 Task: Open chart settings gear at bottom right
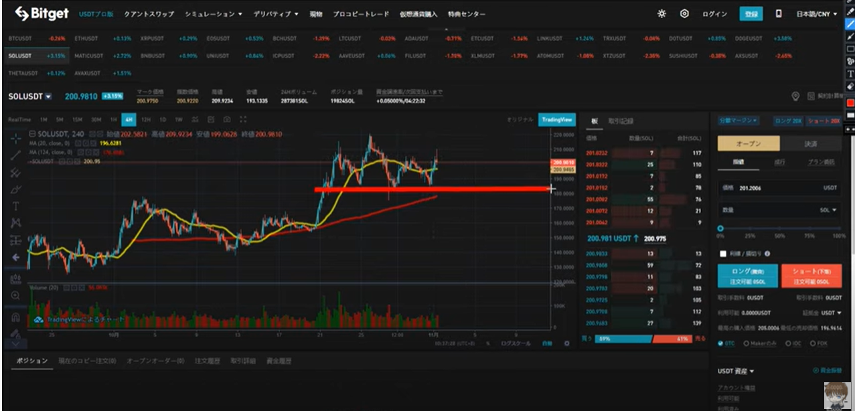point(566,343)
